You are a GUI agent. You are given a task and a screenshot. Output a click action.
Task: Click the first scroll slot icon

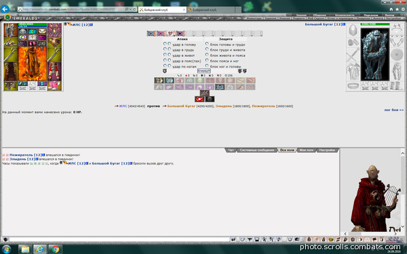coord(151,33)
